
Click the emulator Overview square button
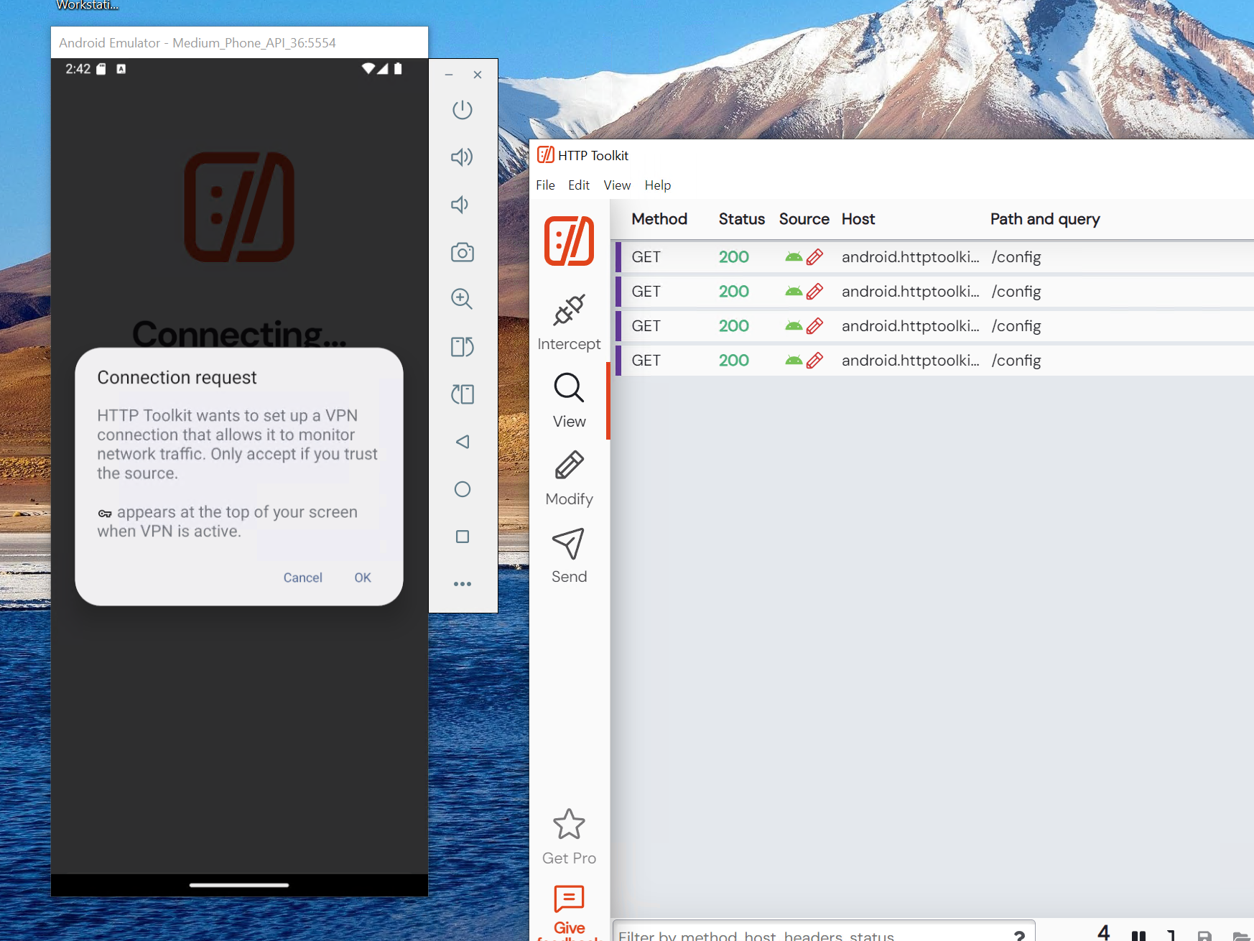463,537
